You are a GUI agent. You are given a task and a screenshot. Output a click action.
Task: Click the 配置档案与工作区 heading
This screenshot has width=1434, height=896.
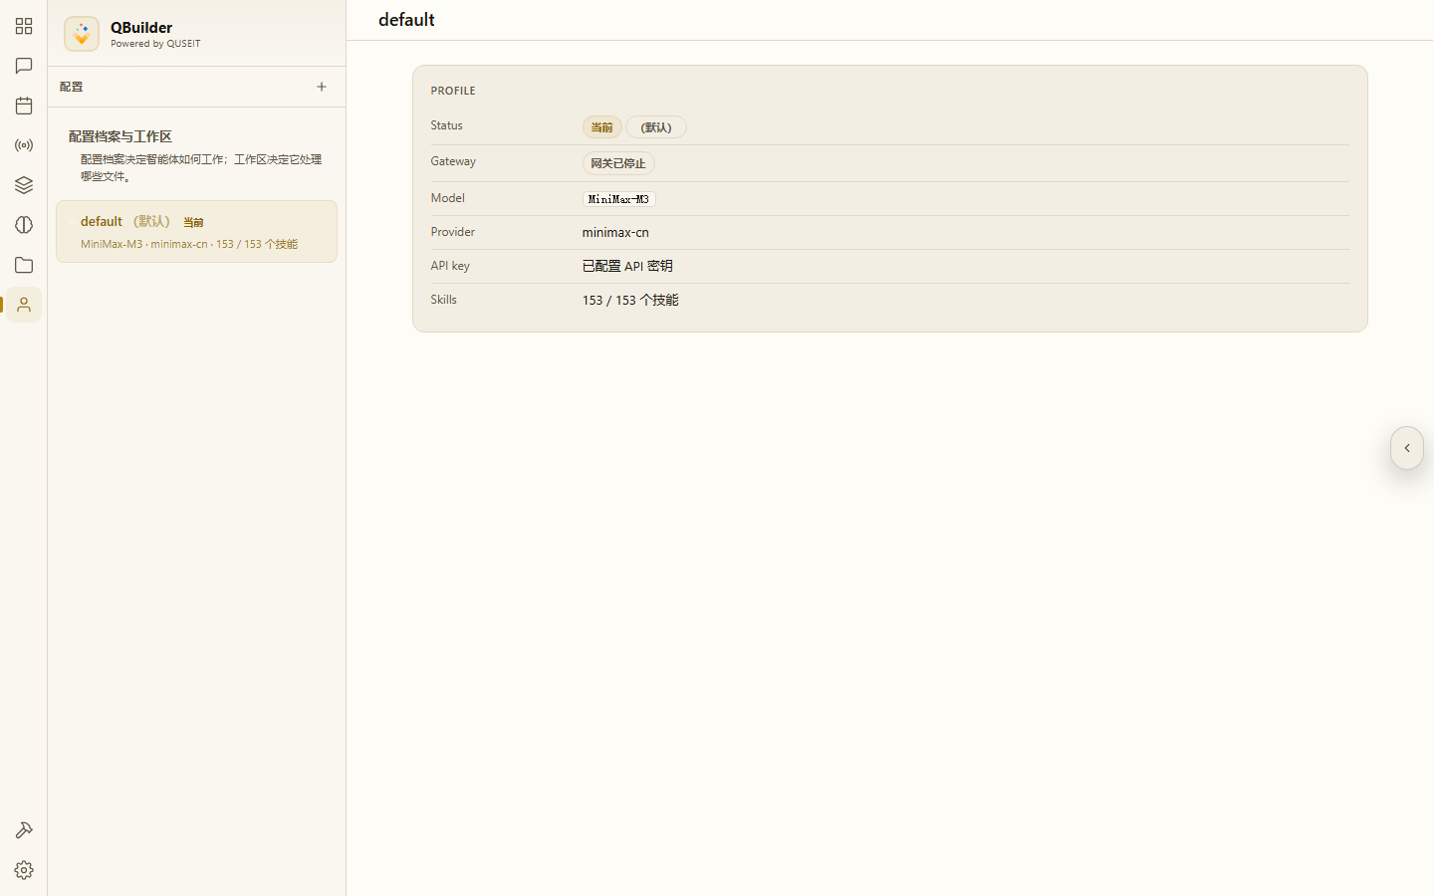coord(120,136)
